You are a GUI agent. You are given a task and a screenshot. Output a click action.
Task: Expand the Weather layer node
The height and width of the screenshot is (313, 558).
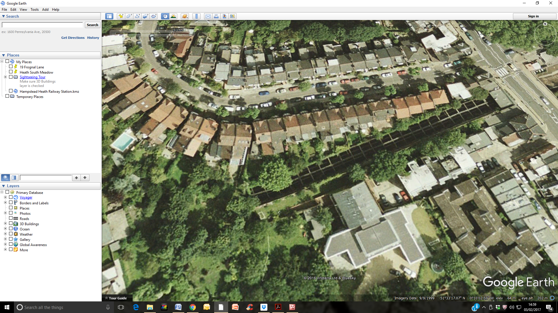pos(5,234)
